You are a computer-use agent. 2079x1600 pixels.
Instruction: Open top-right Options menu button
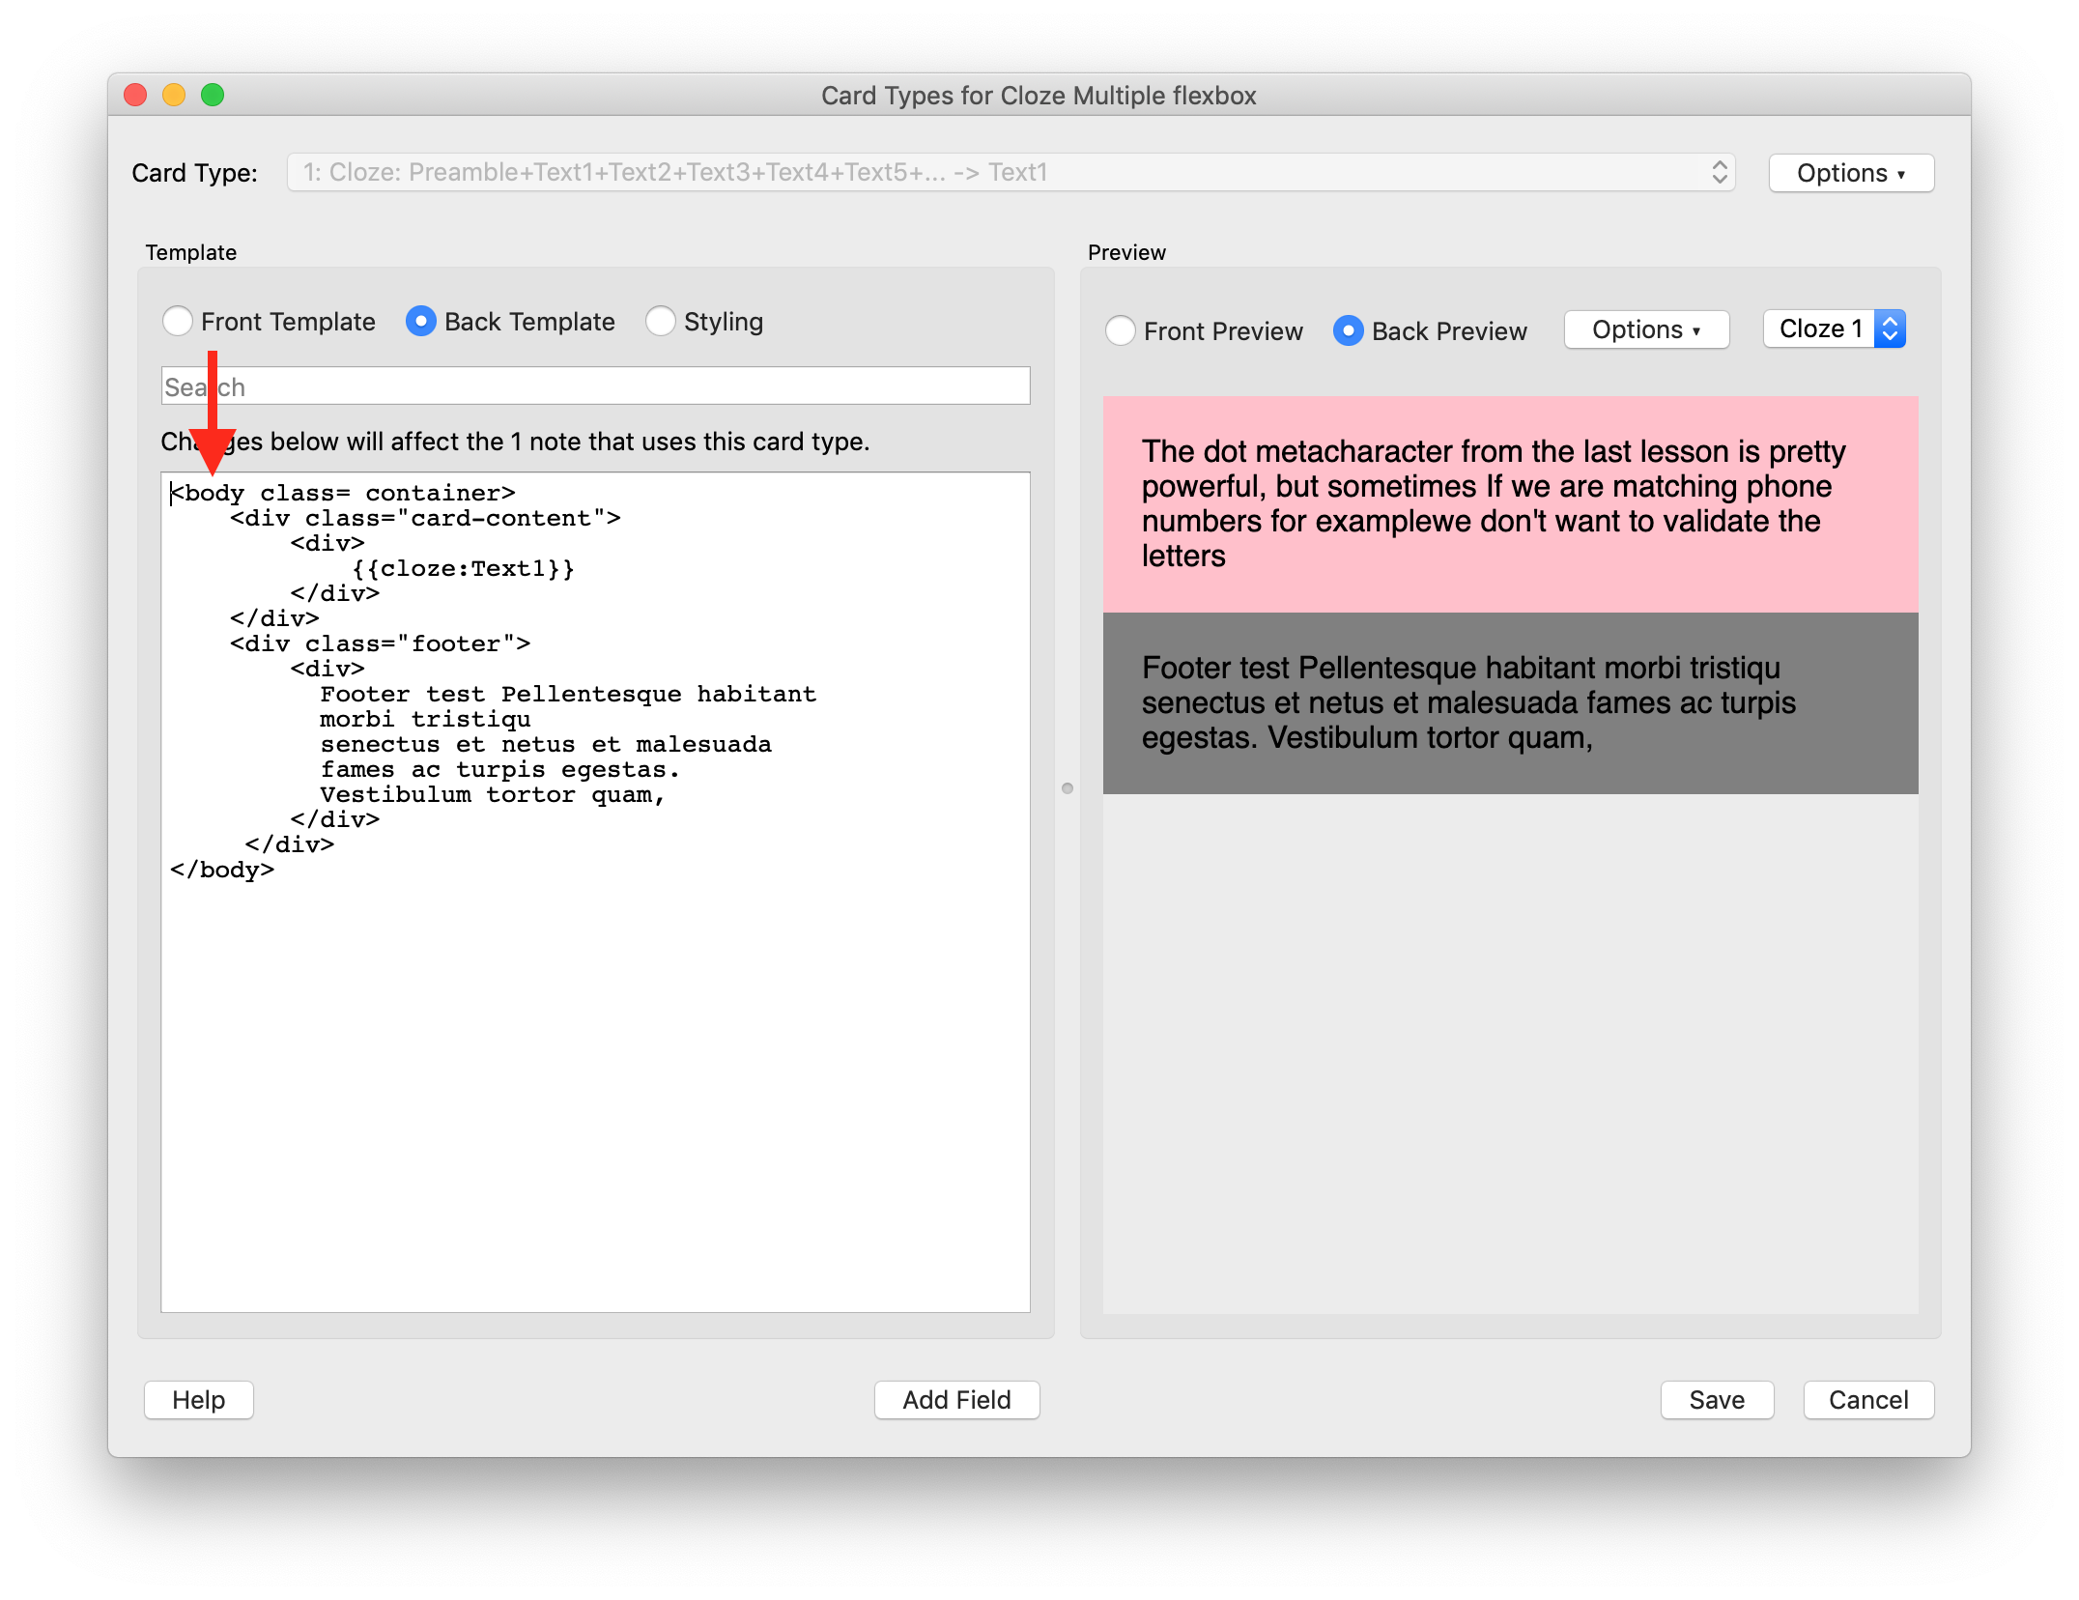[1850, 173]
